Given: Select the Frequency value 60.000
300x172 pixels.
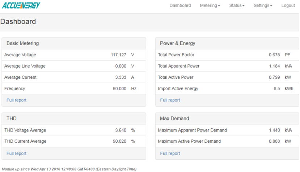Looking at the screenshot, I should tap(119, 89).
